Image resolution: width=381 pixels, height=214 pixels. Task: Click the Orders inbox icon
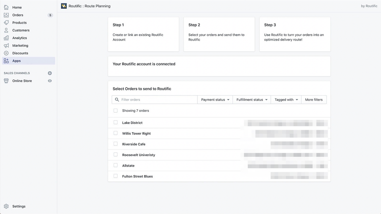6,15
